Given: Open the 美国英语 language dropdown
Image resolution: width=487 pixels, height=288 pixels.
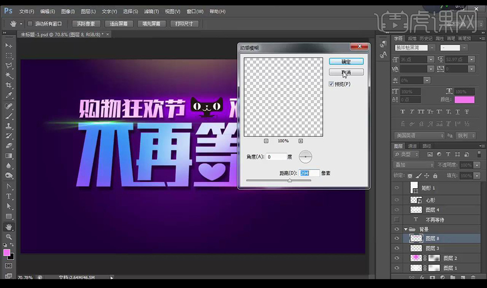Looking at the screenshot, I should point(419,136).
